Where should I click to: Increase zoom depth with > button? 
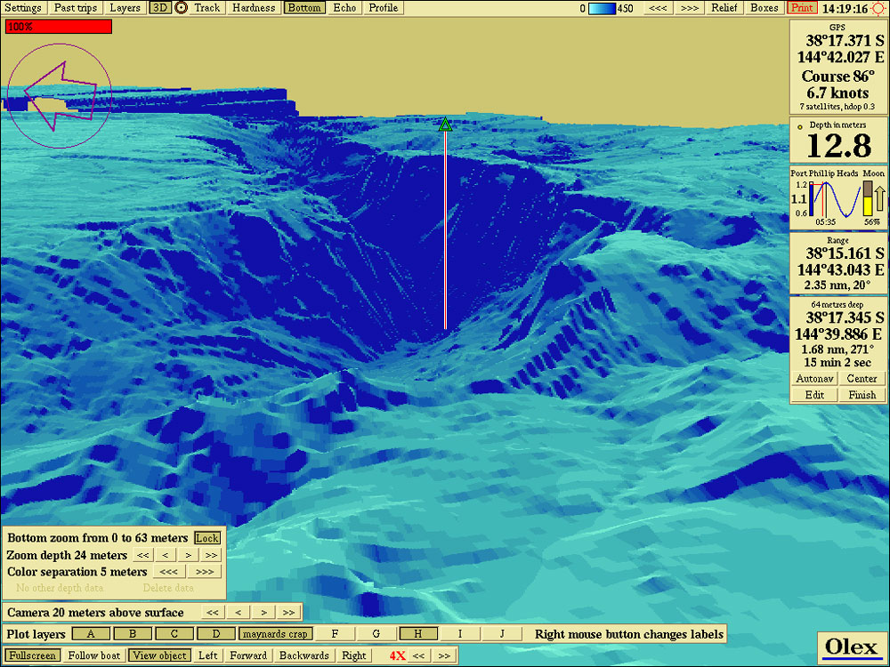189,555
